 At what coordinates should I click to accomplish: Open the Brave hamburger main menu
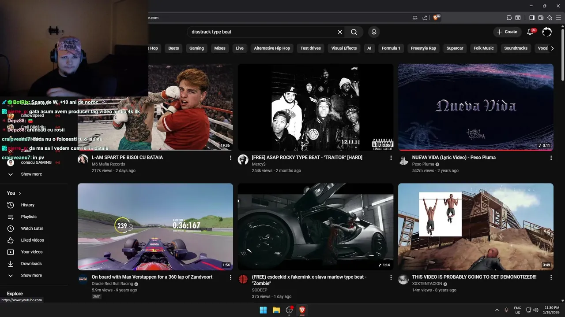click(x=558, y=18)
